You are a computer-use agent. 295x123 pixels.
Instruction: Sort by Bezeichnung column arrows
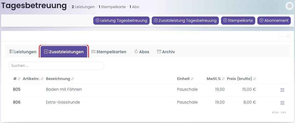[x=72, y=79]
